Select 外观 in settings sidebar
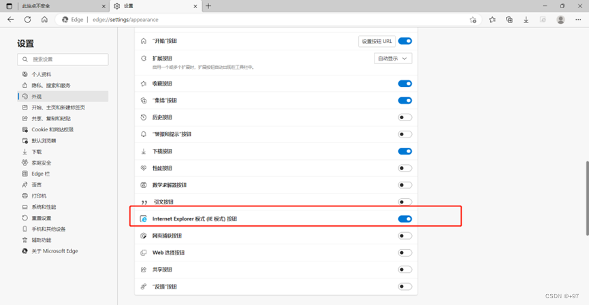The image size is (589, 305). point(63,97)
